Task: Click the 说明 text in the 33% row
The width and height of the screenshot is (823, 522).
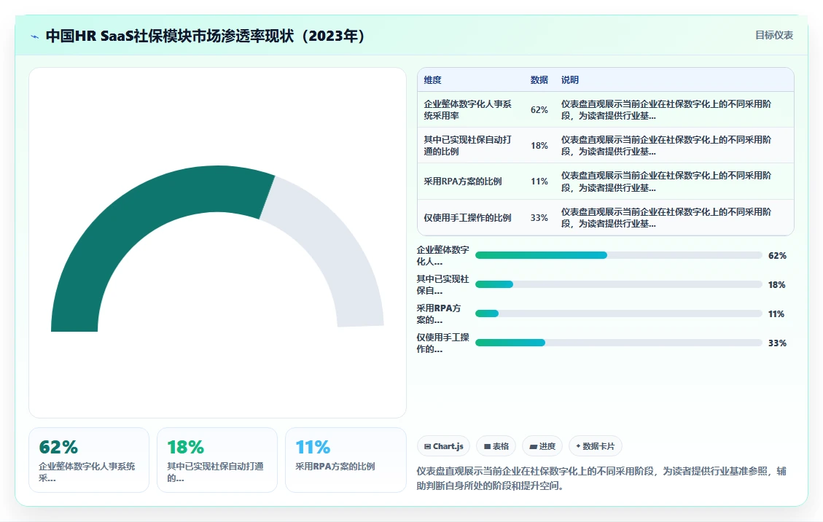Action: pyautogui.click(x=666, y=217)
